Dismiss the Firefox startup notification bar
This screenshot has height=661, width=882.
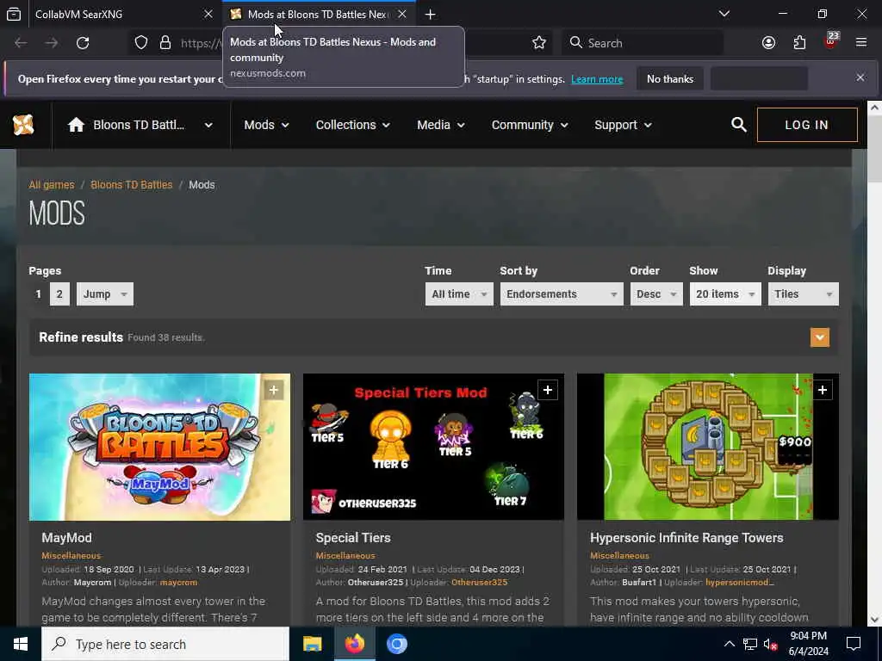(x=860, y=77)
